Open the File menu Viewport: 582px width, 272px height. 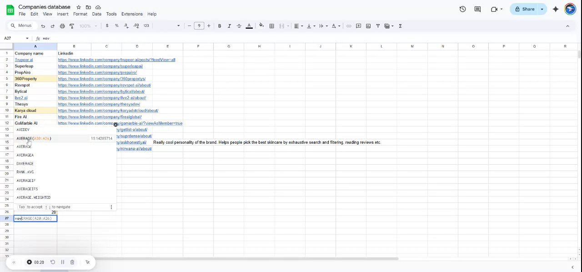[x=22, y=14]
